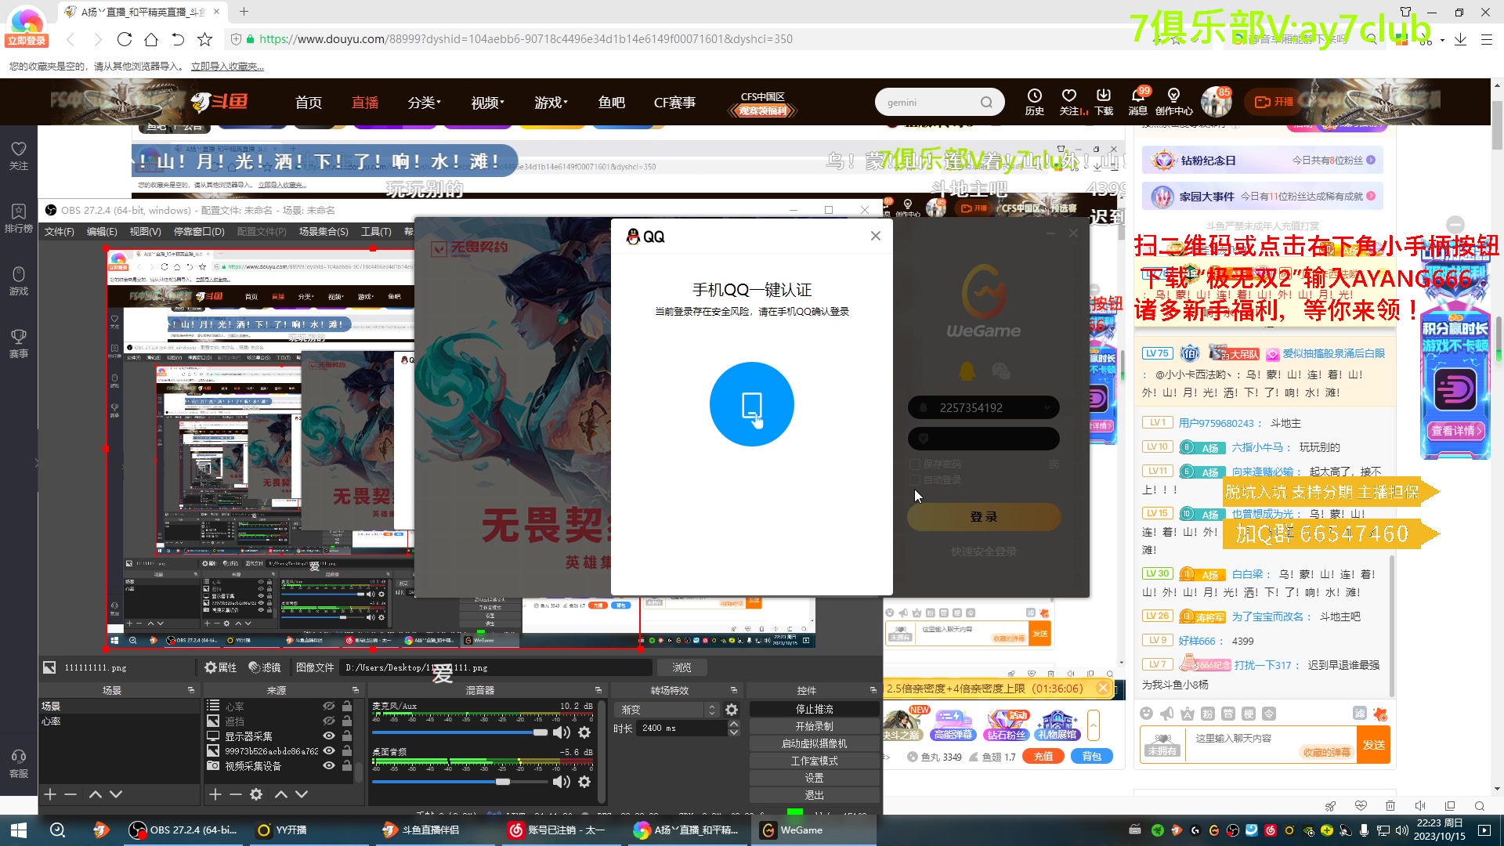The image size is (1504, 846).
Task: Move selected source down in 来源 panel
Action: click(x=302, y=794)
